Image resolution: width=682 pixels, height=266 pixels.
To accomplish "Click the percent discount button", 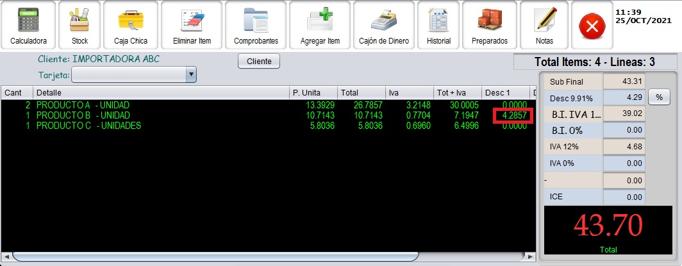I will tap(660, 97).
